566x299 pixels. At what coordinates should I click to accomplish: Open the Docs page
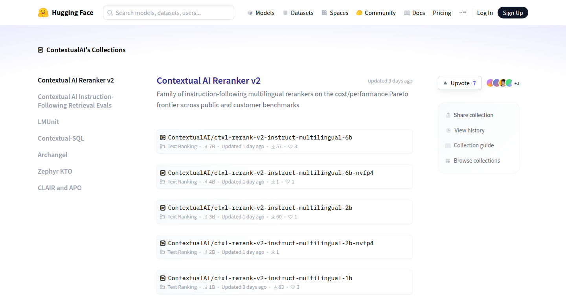point(414,13)
